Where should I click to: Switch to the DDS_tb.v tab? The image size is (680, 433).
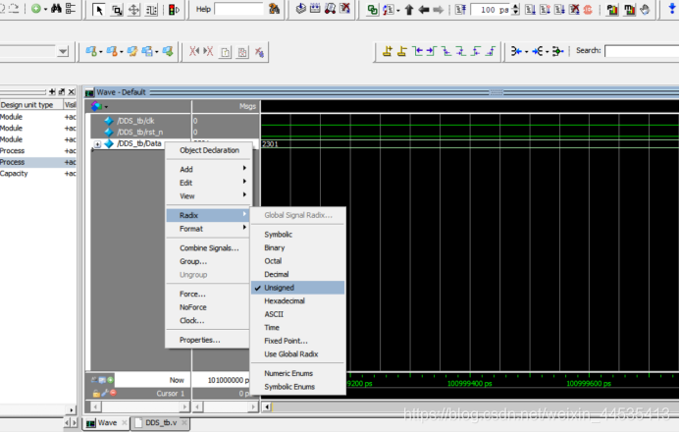pyautogui.click(x=161, y=423)
